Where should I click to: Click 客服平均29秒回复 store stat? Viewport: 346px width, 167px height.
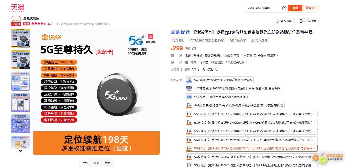84,24
